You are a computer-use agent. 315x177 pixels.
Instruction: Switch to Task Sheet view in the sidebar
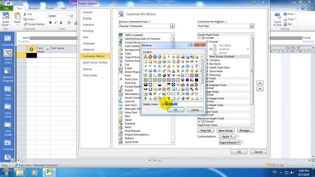(x=8, y=111)
